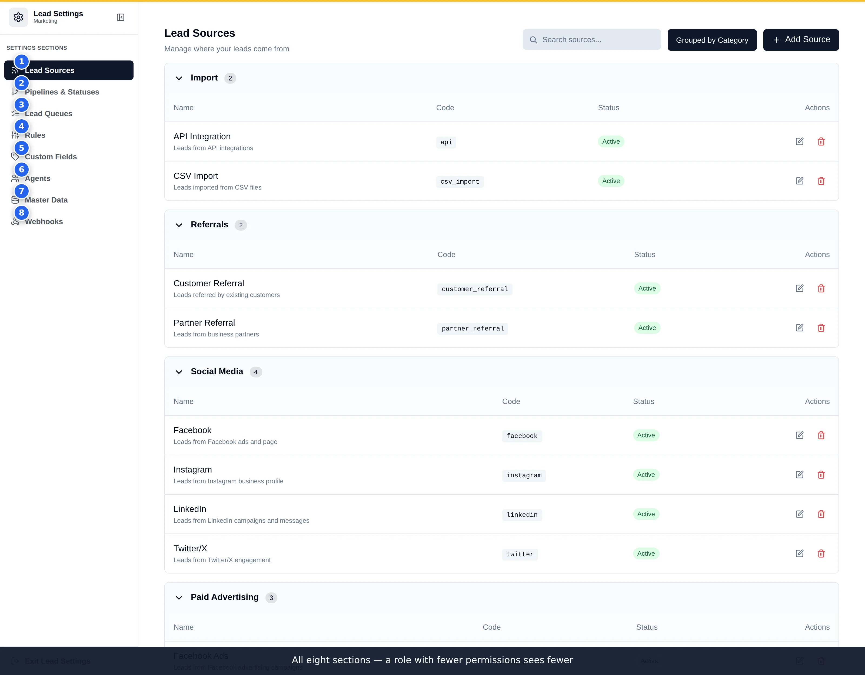Go to Lead Queues section
The width and height of the screenshot is (865, 675).
pyautogui.click(x=69, y=114)
